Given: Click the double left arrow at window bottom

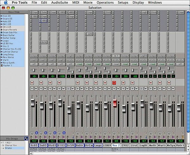Looking at the screenshot, I should click(x=31, y=153).
